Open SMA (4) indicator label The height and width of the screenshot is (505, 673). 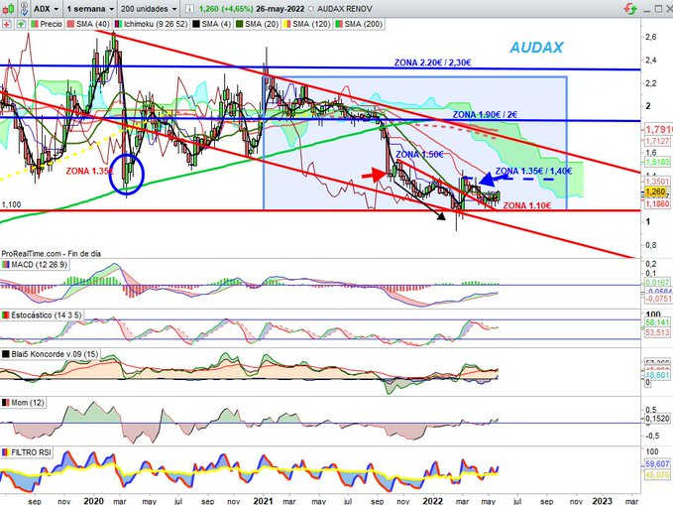click(x=216, y=24)
